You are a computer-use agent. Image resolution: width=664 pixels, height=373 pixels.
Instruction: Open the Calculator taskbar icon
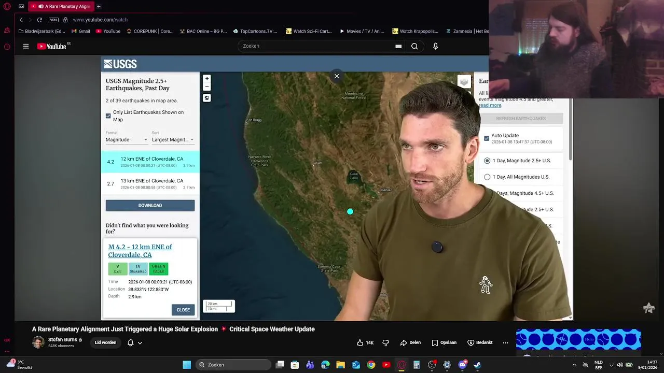(417, 365)
